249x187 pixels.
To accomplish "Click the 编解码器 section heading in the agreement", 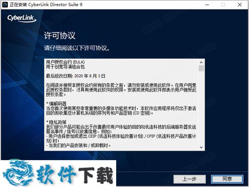I will click(x=56, y=104).
